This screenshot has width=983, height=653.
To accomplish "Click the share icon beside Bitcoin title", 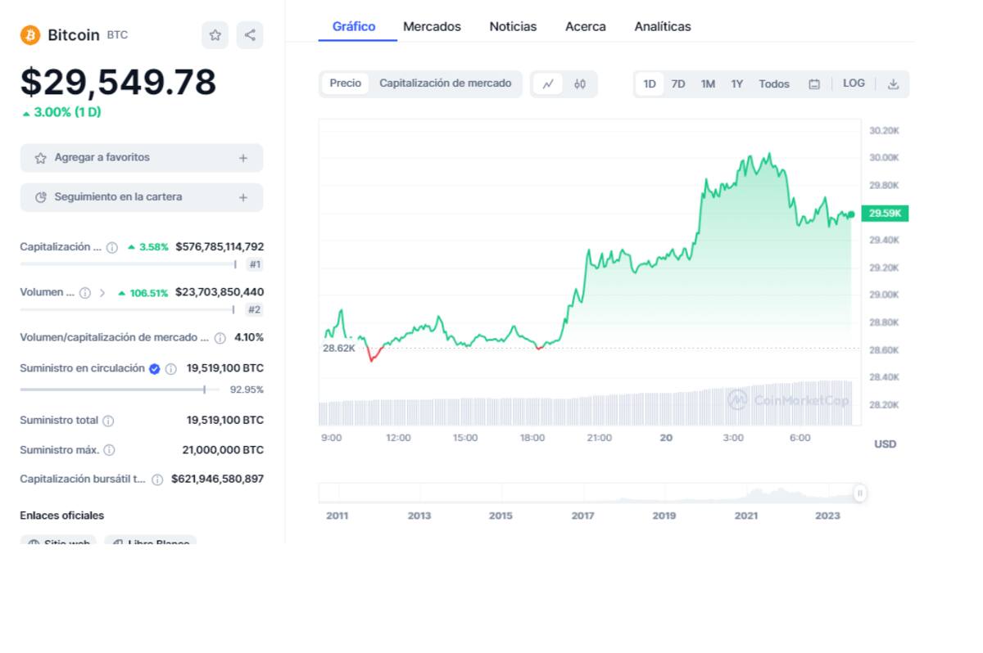I will [250, 35].
